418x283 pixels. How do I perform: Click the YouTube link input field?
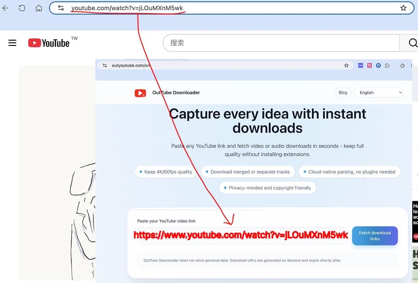241,235
